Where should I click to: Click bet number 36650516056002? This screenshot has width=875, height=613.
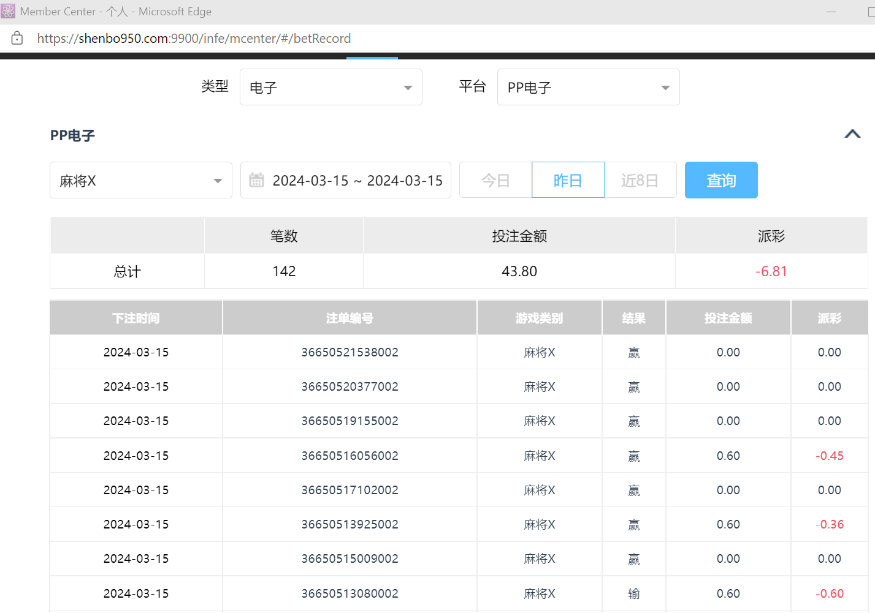point(350,456)
